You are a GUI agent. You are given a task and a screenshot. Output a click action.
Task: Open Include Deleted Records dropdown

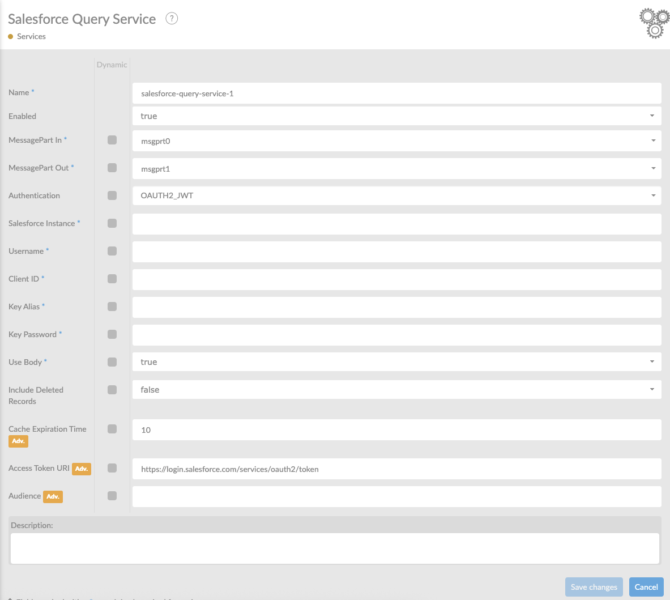click(396, 390)
